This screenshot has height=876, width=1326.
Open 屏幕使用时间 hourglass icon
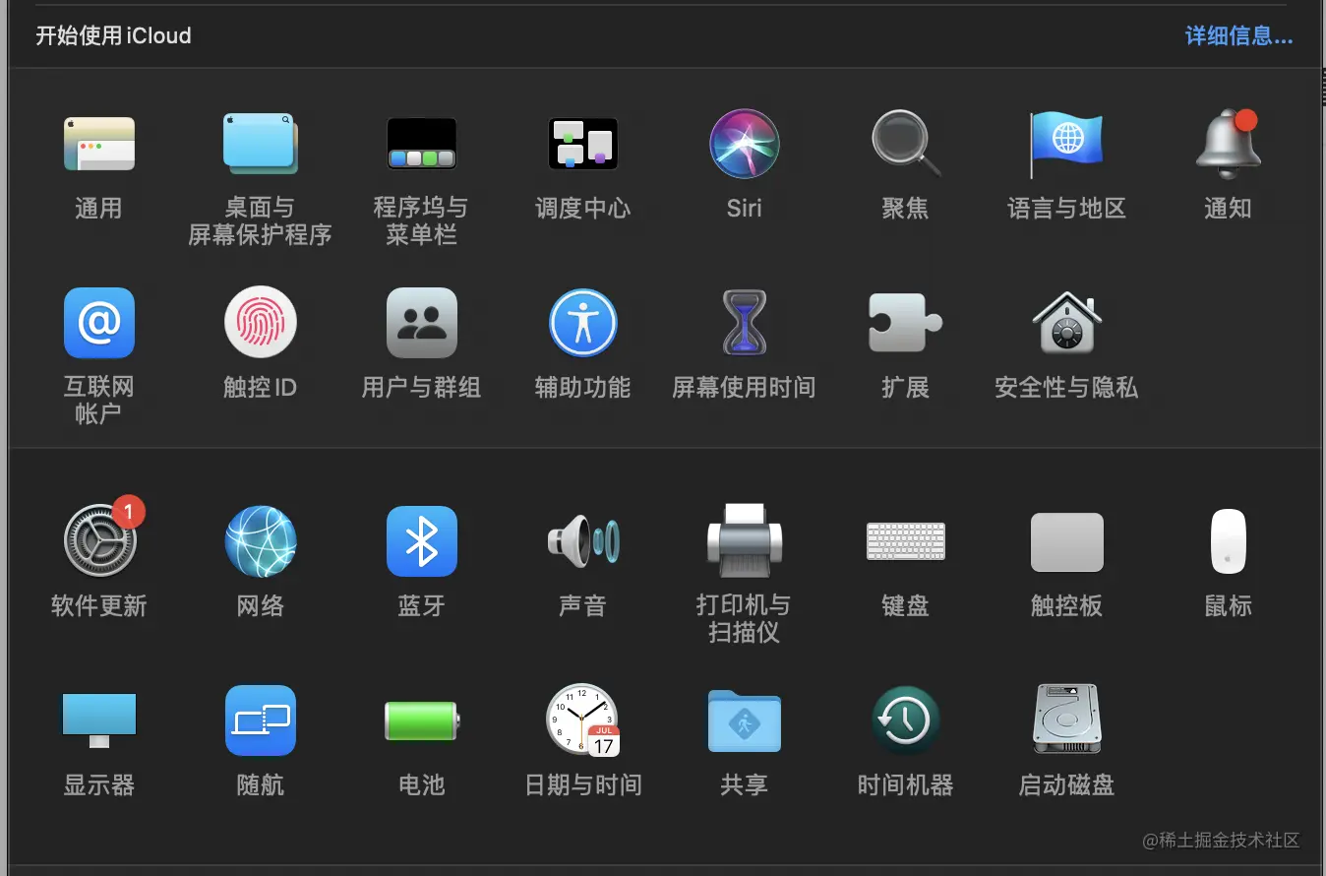coord(745,323)
